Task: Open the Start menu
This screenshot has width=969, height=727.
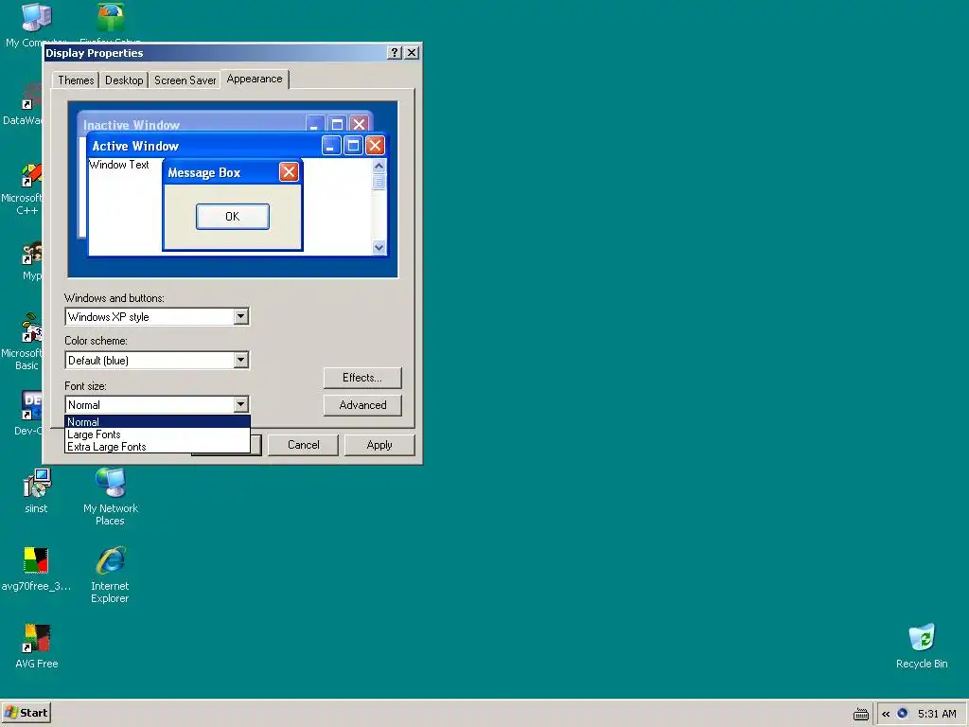Action: click(26, 713)
